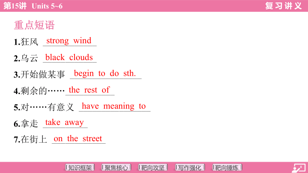Click the answer 'the rest of'
Screen dimensions: 308x173
[x=89, y=90]
